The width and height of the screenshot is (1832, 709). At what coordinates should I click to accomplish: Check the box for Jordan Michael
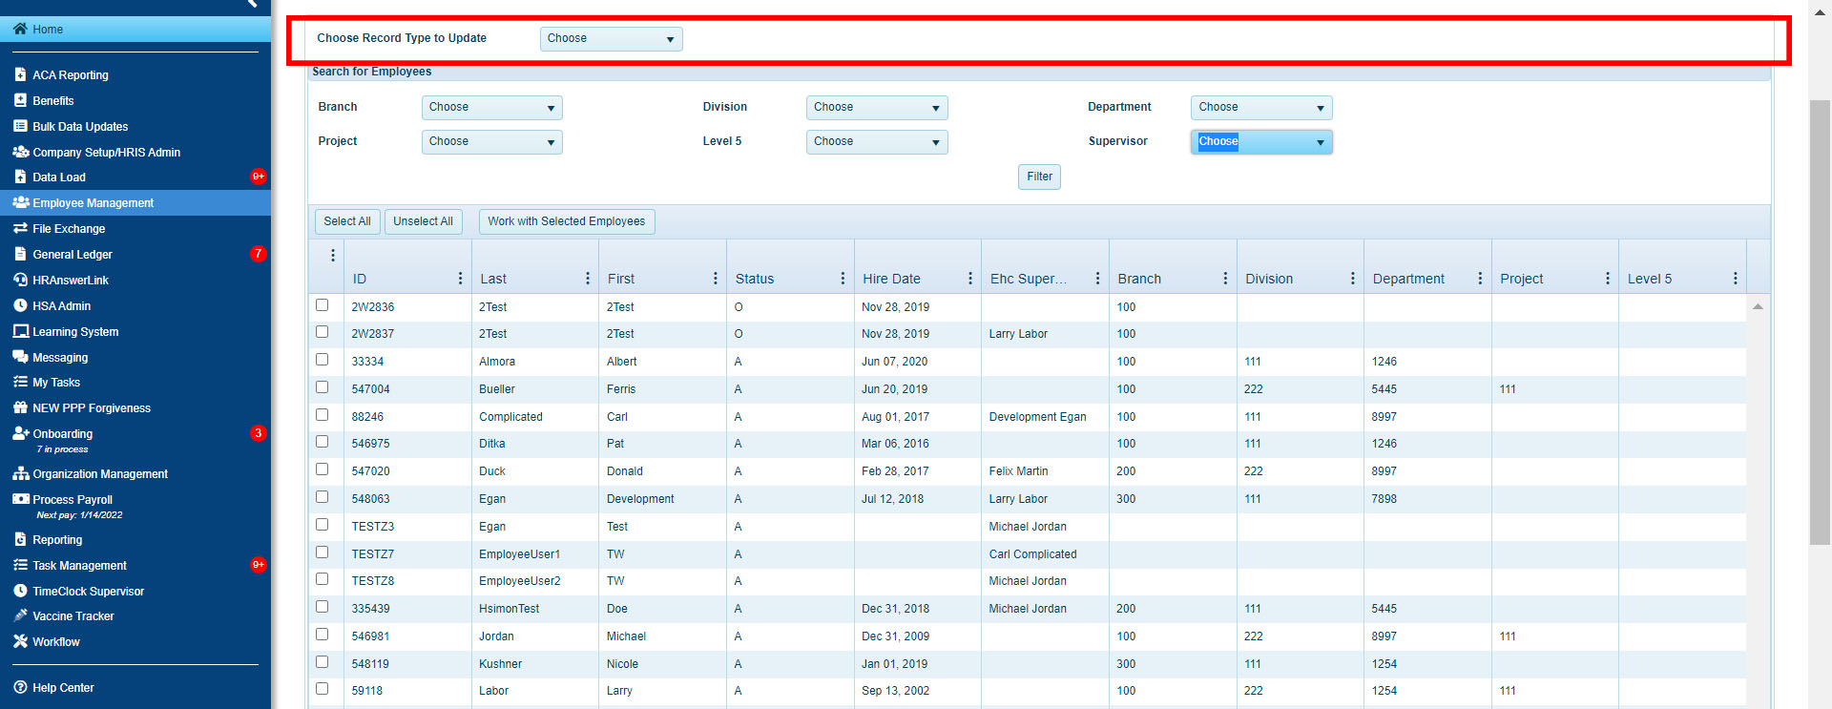coord(322,635)
